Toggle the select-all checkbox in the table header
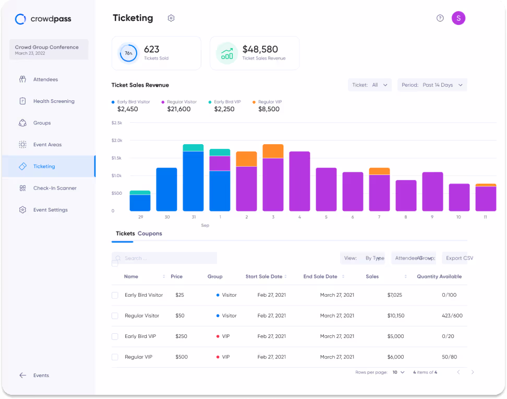 pos(115,263)
